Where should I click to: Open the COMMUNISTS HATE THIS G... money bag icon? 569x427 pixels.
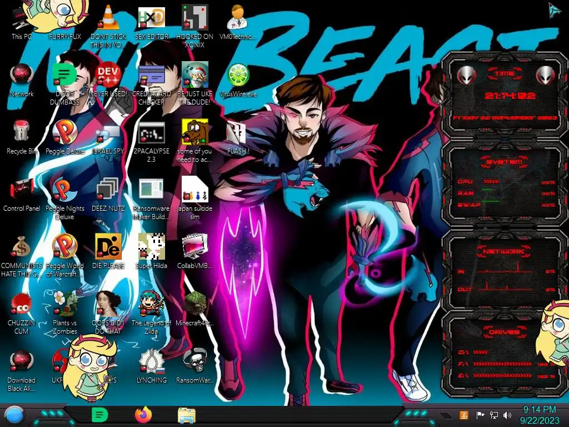tap(22, 256)
